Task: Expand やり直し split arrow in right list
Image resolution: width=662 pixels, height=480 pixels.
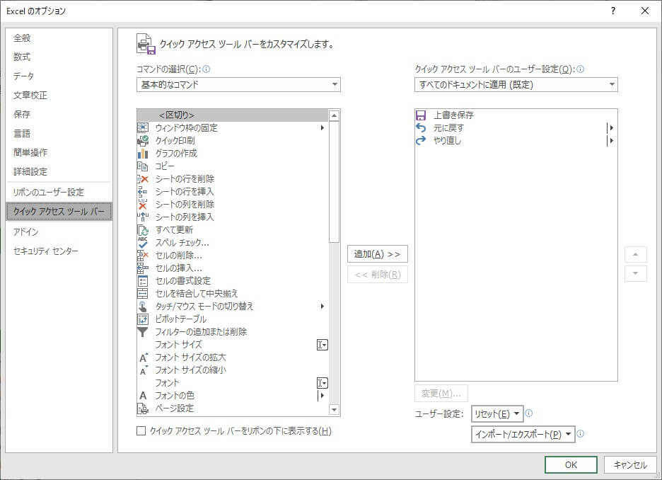Action: [610, 140]
